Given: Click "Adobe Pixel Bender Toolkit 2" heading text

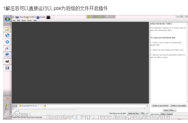Looking at the screenshot, I should click(x=161, y=24).
